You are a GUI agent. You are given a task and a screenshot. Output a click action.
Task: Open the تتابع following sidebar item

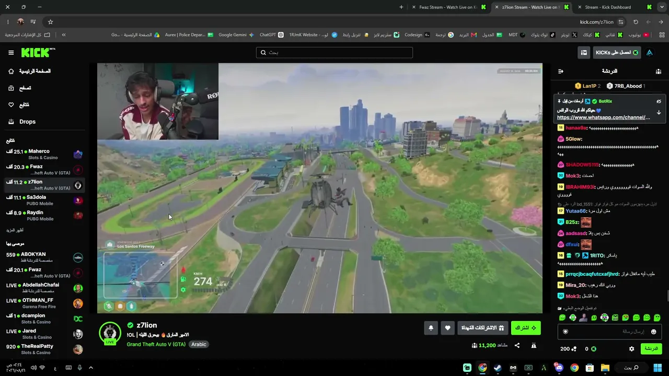pyautogui.click(x=19, y=105)
